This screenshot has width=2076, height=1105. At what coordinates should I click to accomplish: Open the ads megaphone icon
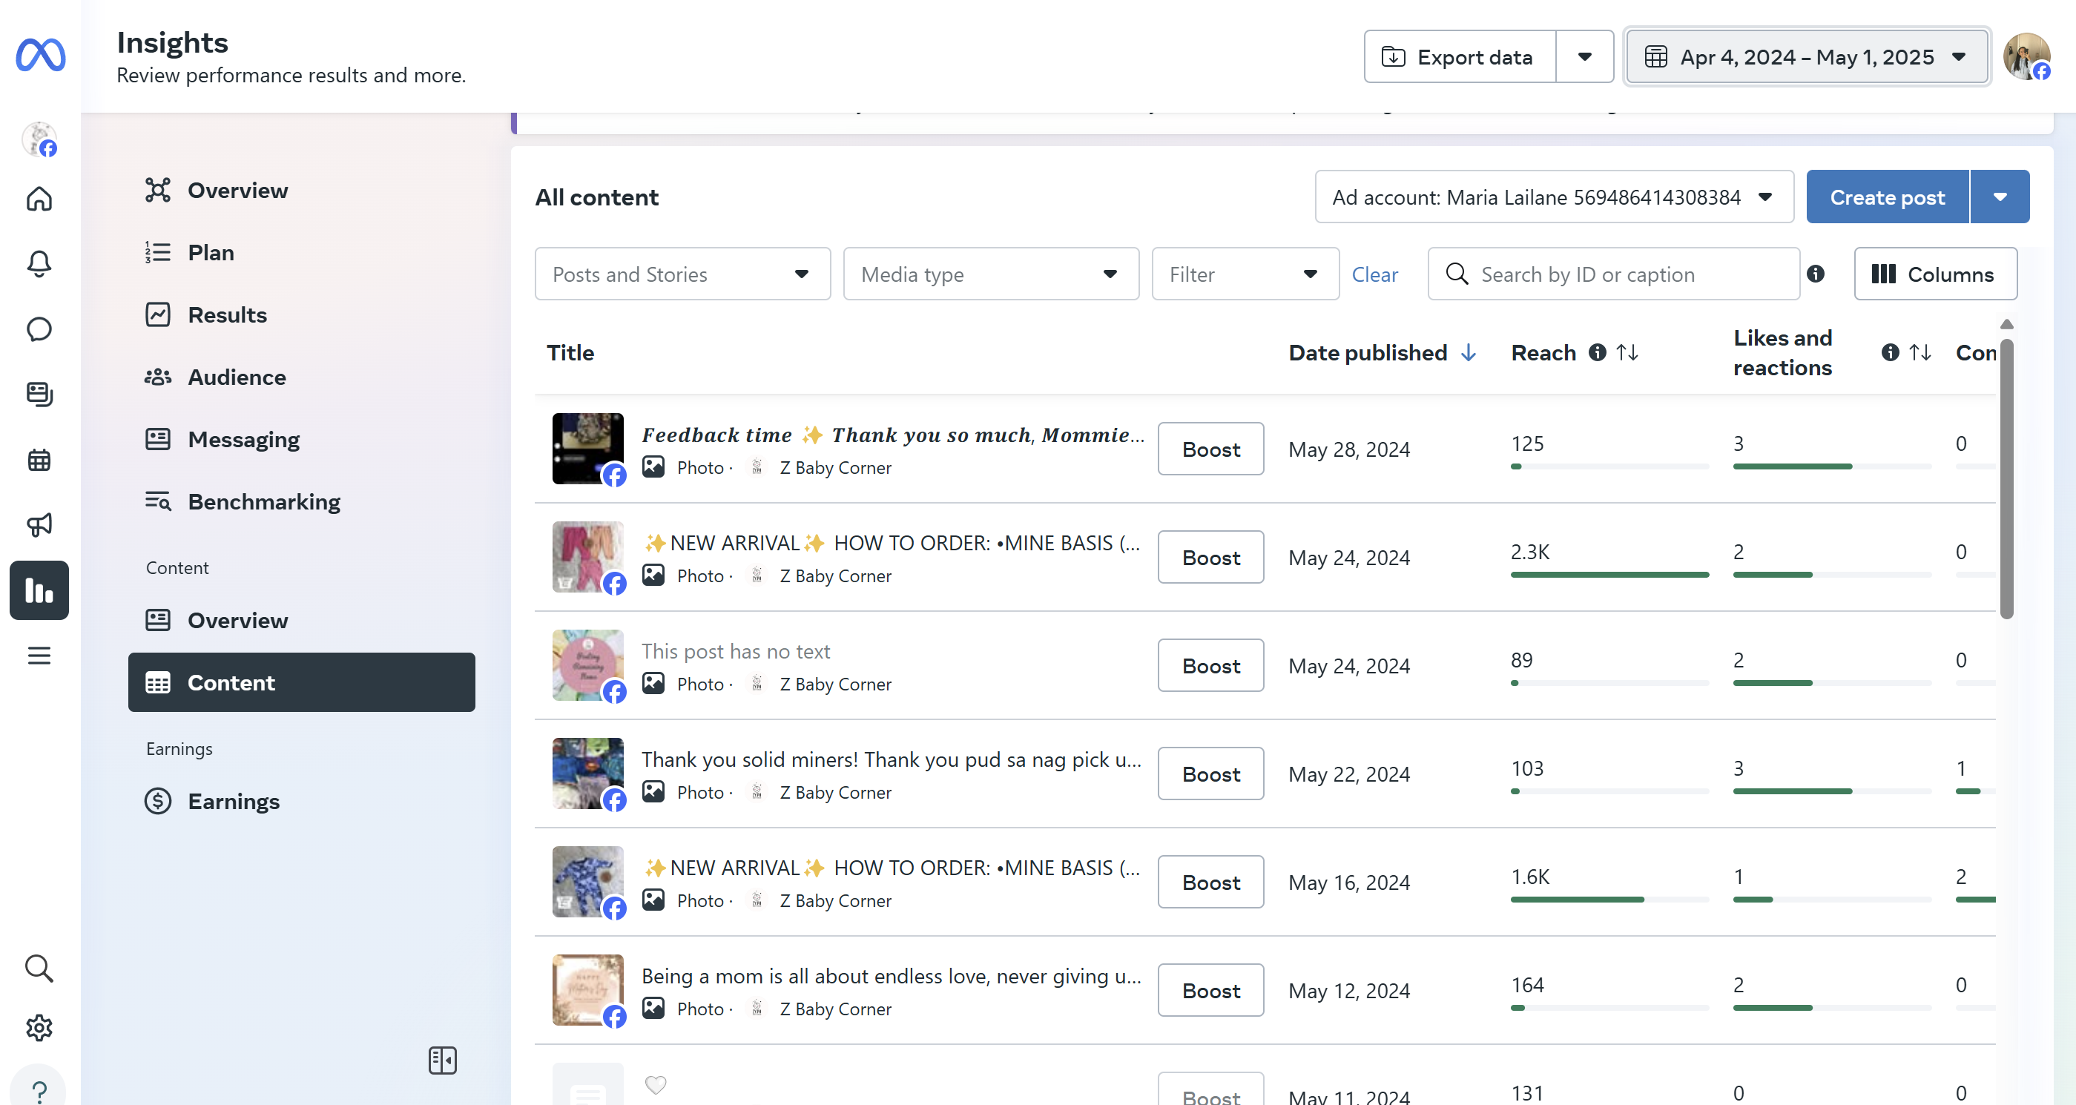pyautogui.click(x=39, y=525)
